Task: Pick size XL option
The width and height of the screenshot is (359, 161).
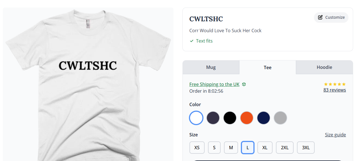Action: [265, 148]
